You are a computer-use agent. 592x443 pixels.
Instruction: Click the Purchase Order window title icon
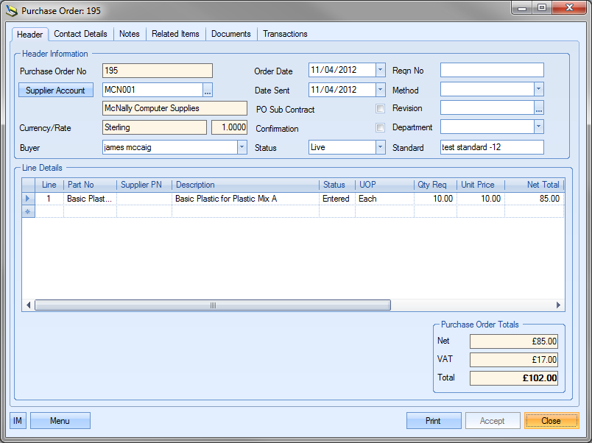pyautogui.click(x=11, y=11)
